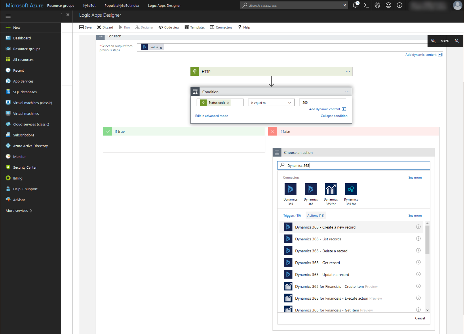
Task: Open the help question mark icon in top bar
Action: coord(400,5)
